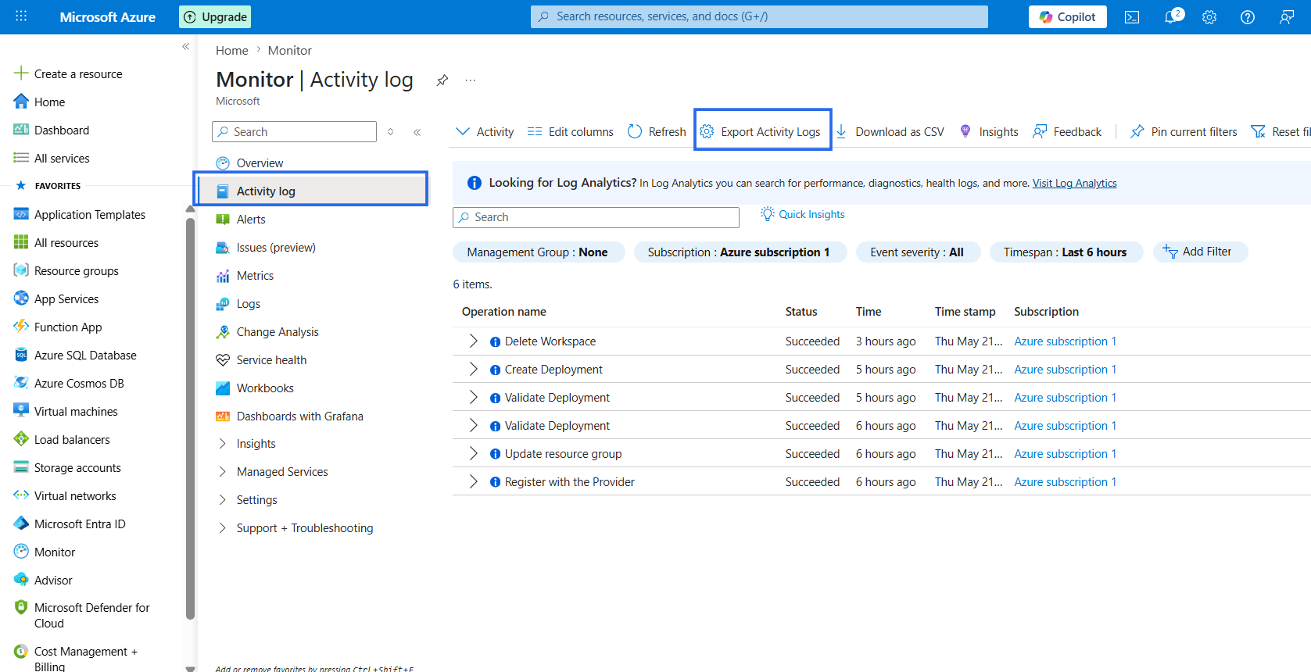The image size is (1311, 672).
Task: Click the top bar feedback person icon
Action: point(1286,17)
